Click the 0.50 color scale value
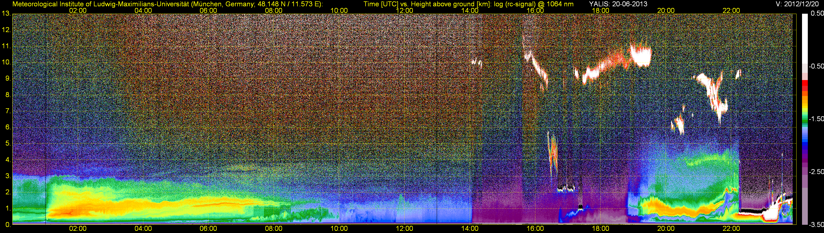The width and height of the screenshot is (824, 233). (x=817, y=13)
